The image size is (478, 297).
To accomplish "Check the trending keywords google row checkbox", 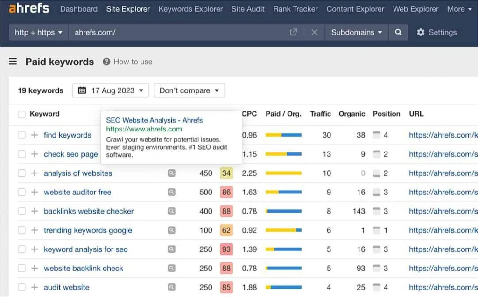I will tap(21, 230).
